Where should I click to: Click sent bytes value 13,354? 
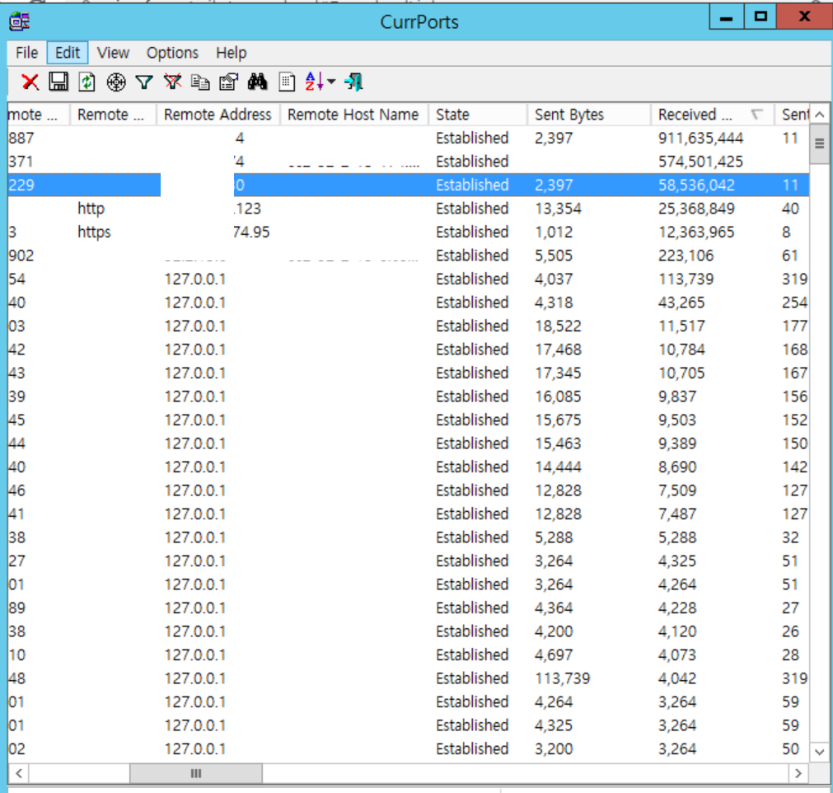click(558, 209)
